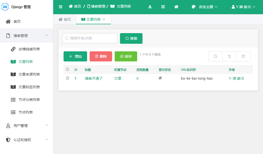Select the checkbox for row ID 1
This screenshot has width=263, height=154.
click(x=68, y=78)
